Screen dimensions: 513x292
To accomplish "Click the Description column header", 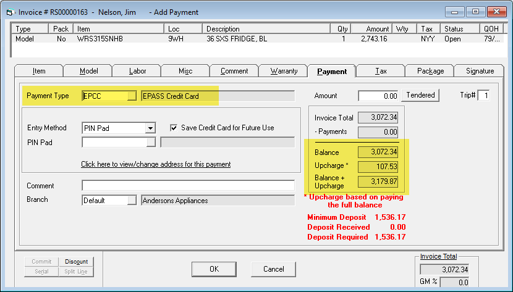I will point(266,29).
